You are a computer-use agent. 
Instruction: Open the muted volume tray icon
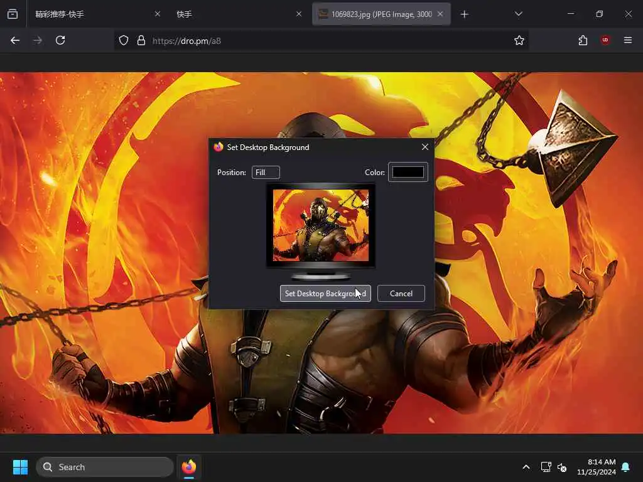(562, 467)
